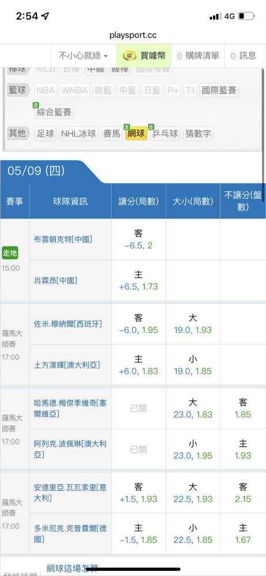Switch to 乒乓球 category
266x576 pixels.
pyautogui.click(x=165, y=134)
